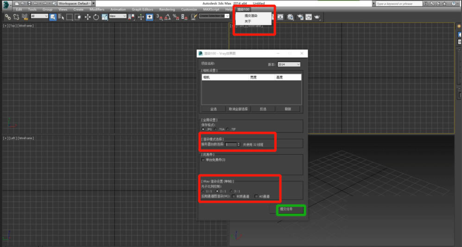
Task: Select the .TGA save format option
Action: point(216,129)
